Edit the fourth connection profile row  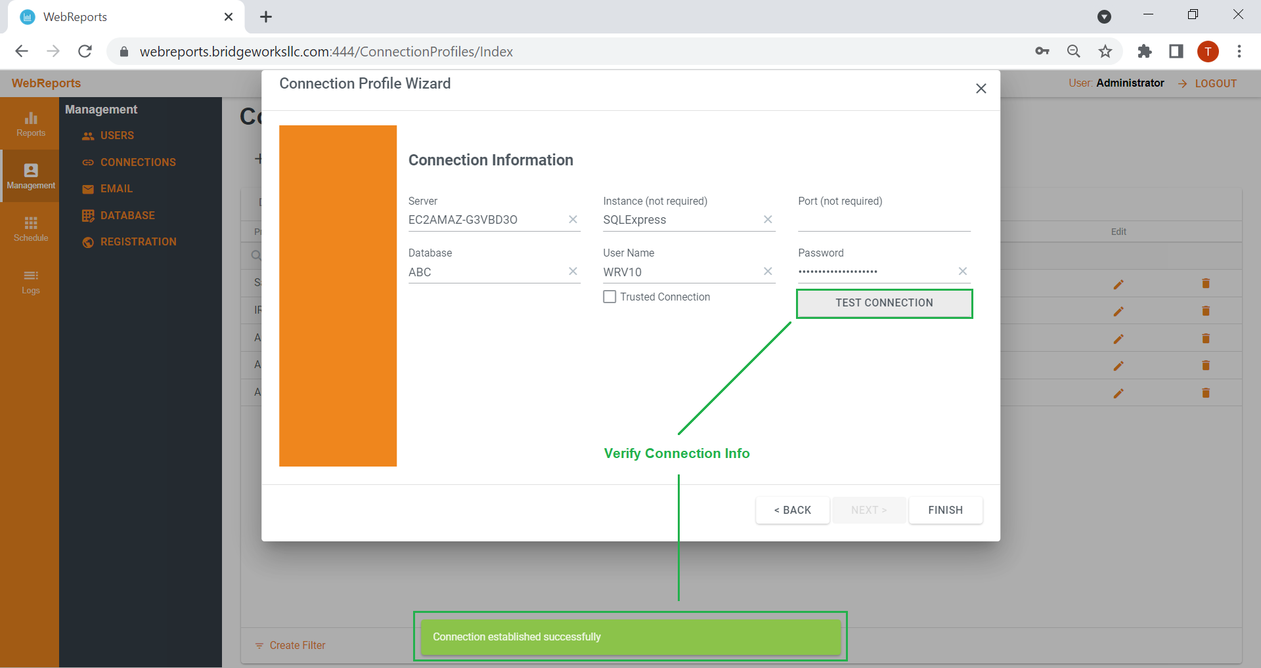click(1118, 365)
